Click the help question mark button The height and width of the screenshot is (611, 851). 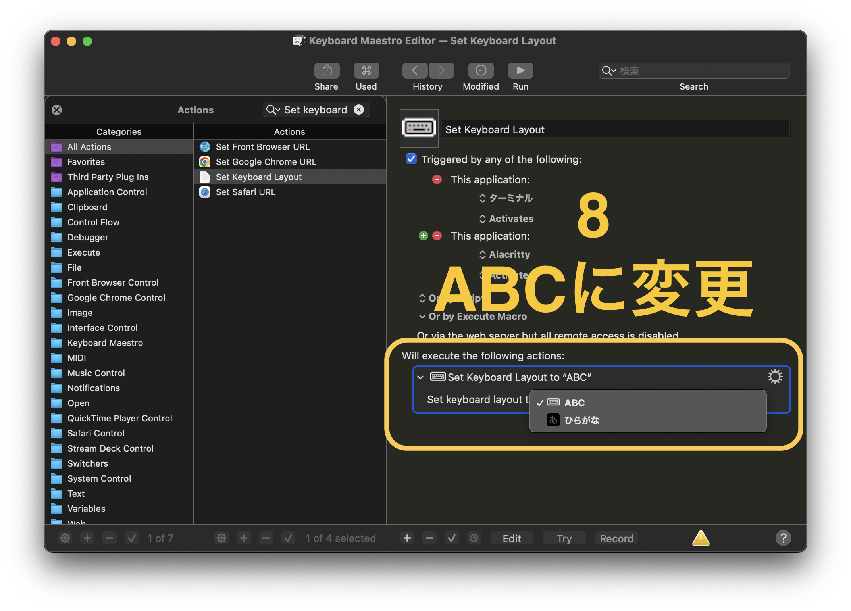pyautogui.click(x=783, y=538)
